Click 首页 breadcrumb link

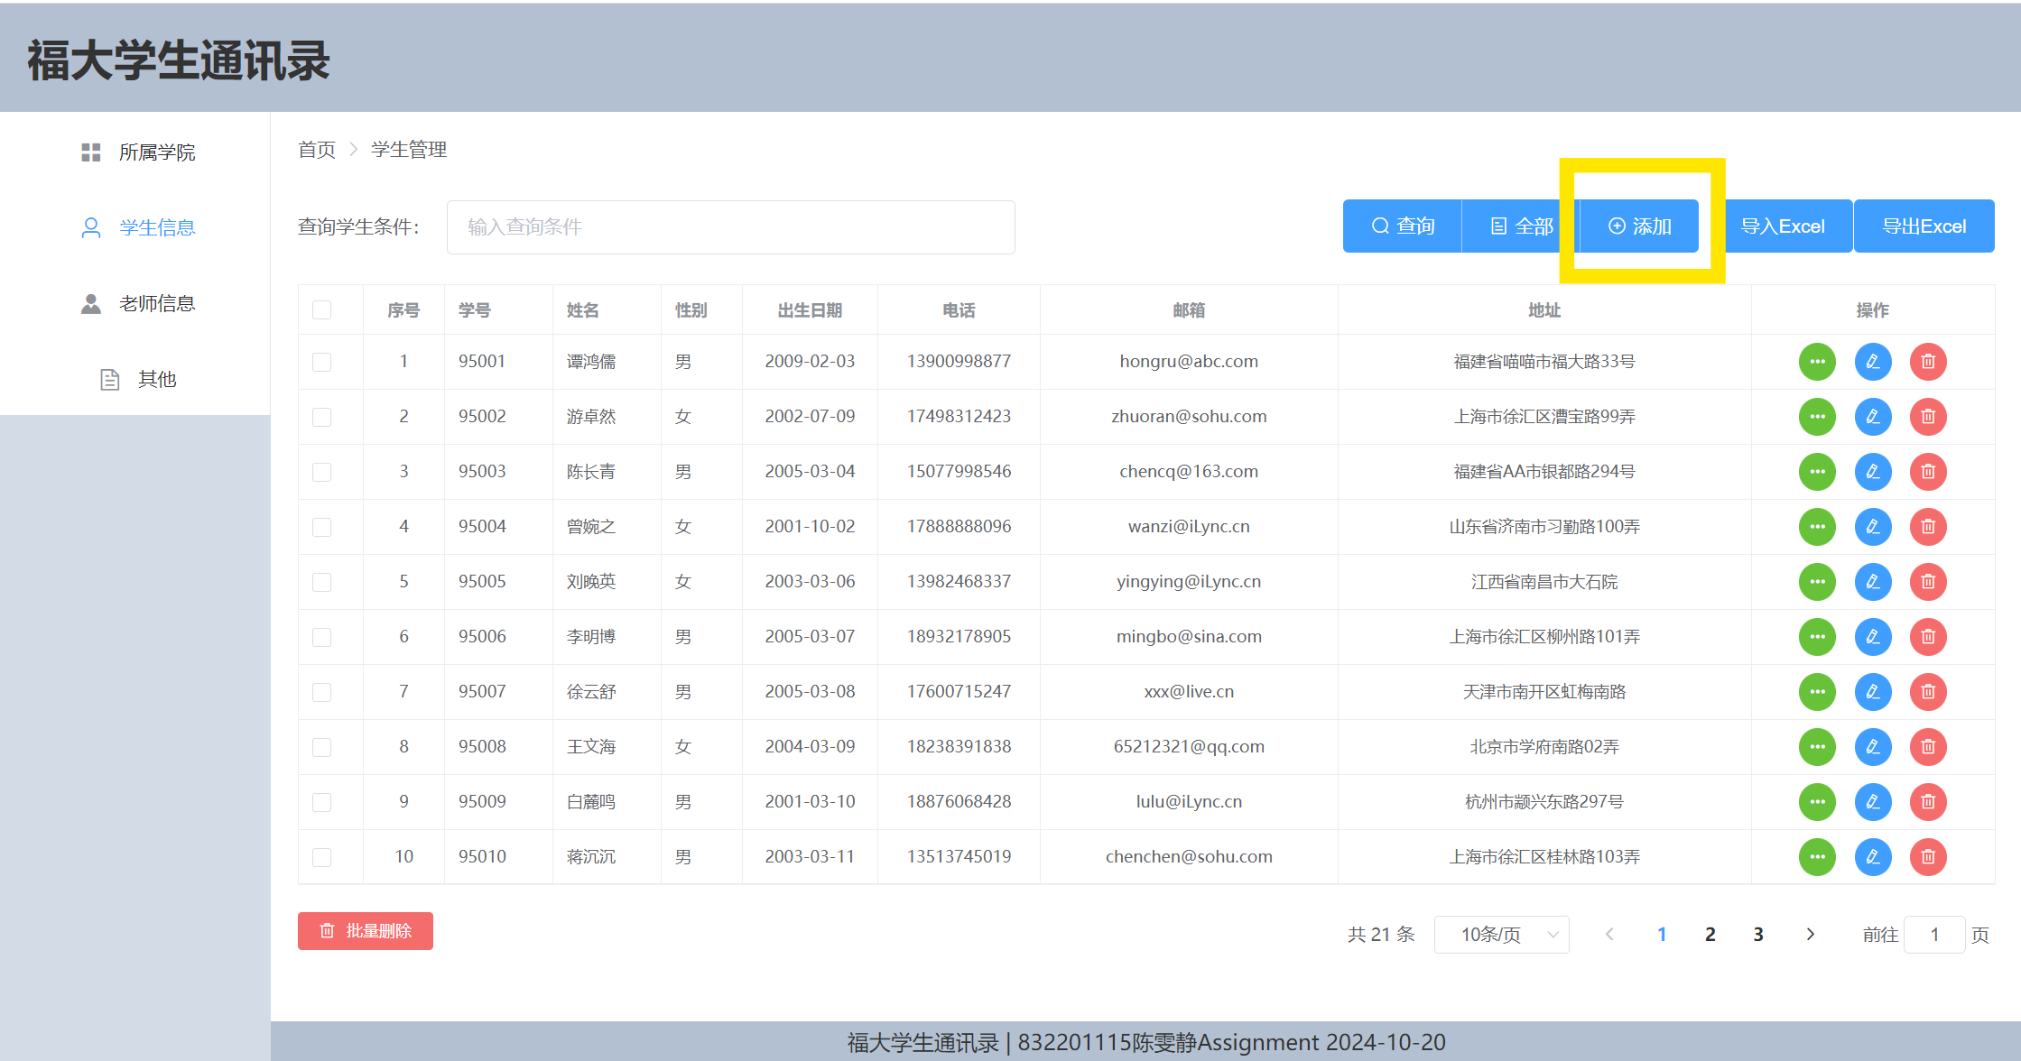pos(317,150)
